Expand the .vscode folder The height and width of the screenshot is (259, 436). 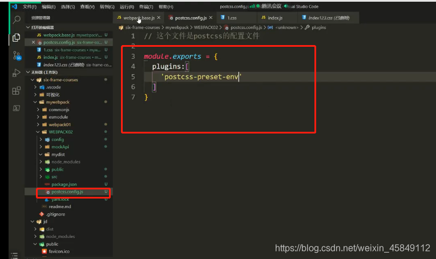point(35,87)
